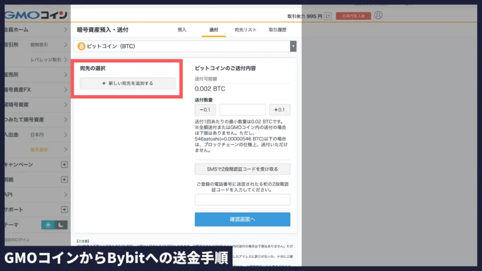This screenshot has height=271, width=482.
Task: Expand the 販売所 sidebar chevron
Action: point(65,75)
